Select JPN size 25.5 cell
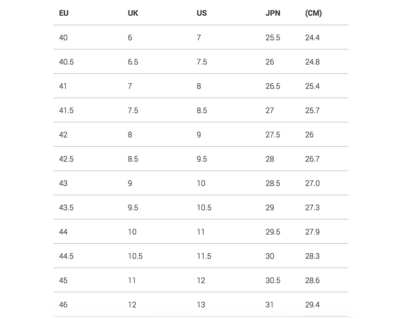Image resolution: width=399 pixels, height=319 pixels. 272,38
